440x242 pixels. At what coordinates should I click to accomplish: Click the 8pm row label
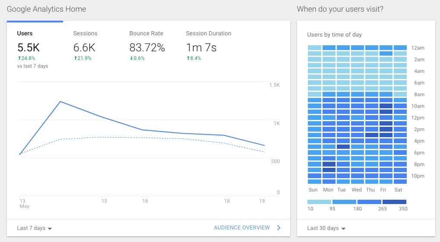[419, 164]
